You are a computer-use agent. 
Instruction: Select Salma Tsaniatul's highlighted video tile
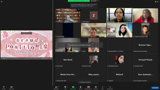click(x=119, y=15)
